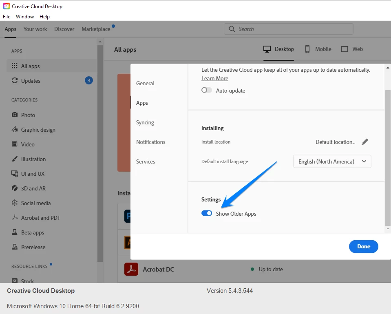Click the Acrobat DC app icon
The width and height of the screenshot is (391, 314).
(131, 269)
